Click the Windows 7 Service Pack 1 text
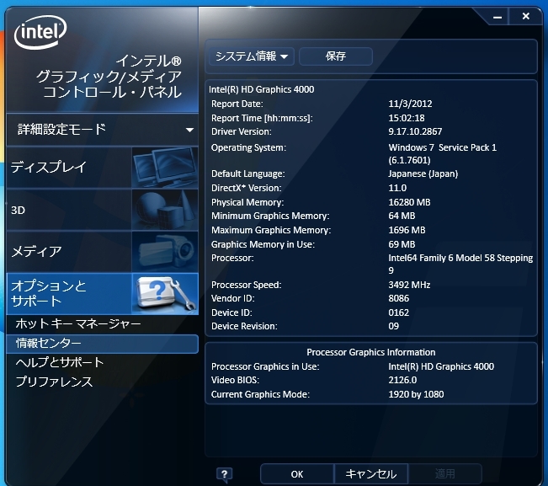 tap(443, 147)
